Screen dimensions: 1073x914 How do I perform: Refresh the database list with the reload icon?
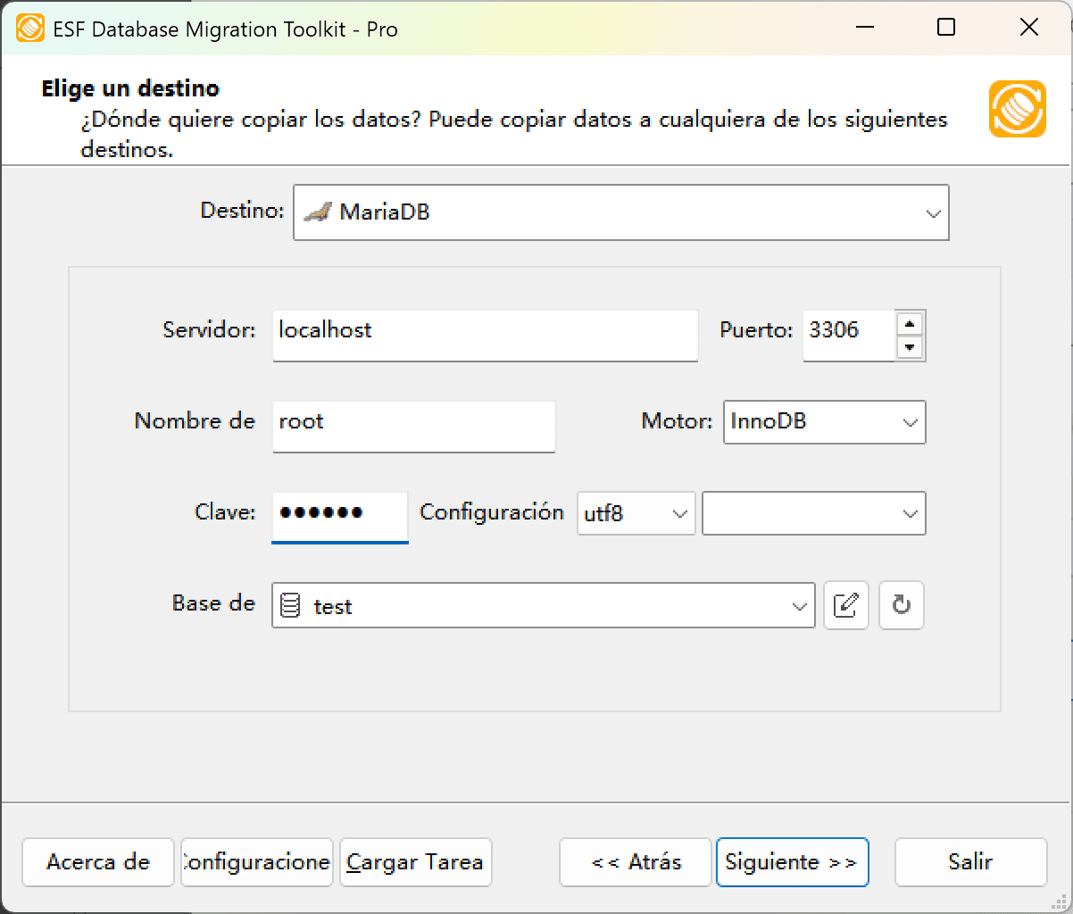click(x=901, y=605)
